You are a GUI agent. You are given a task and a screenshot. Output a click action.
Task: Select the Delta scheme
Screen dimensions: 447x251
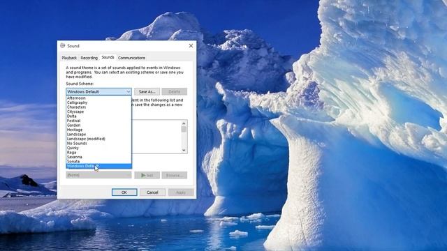point(98,116)
